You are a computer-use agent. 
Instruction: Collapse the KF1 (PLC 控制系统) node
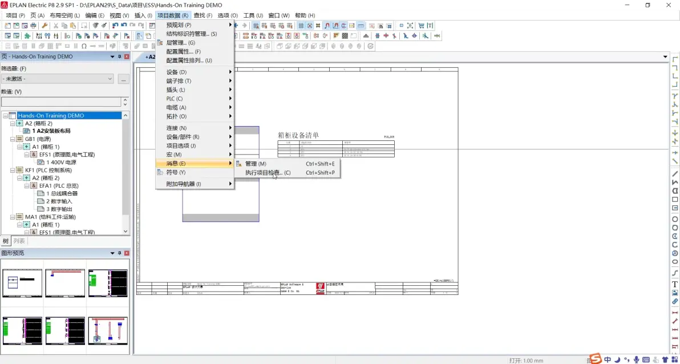12,171
